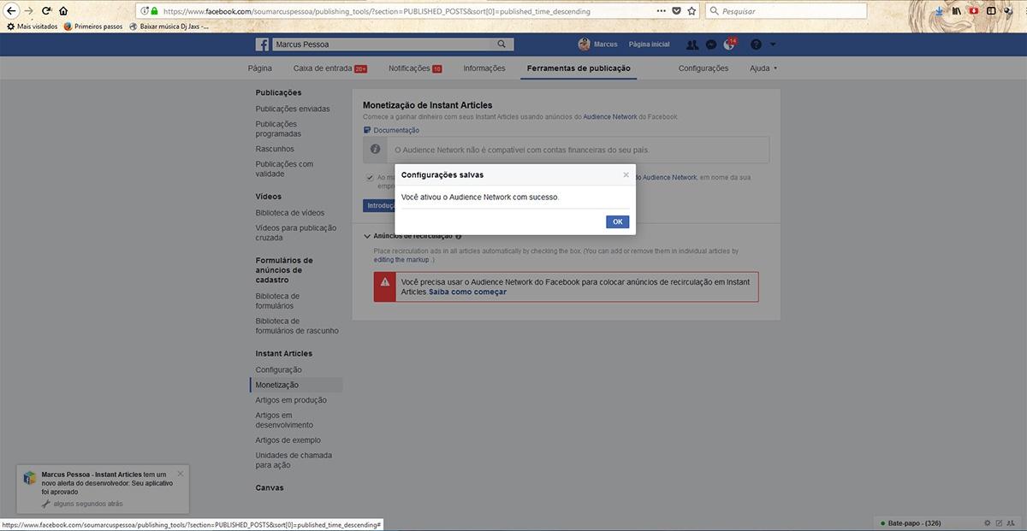Screen dimensions: 1027x531
Task: Open Artigos em produção in sidebar
Action: 291,400
